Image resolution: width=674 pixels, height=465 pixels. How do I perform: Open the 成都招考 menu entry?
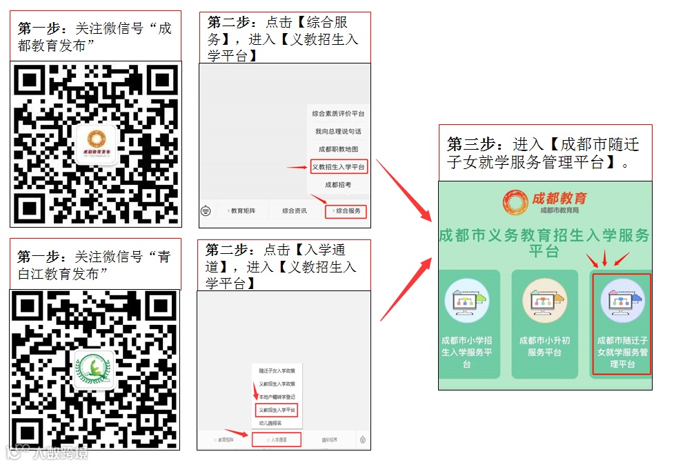(338, 185)
